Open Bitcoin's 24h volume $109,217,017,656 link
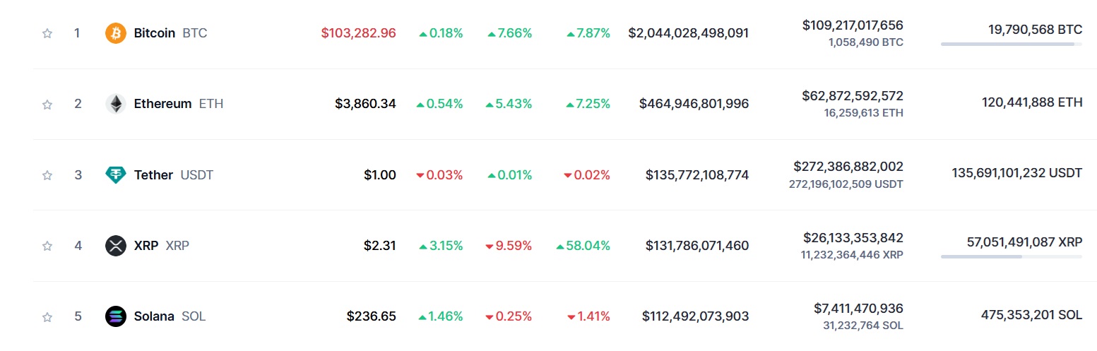1097x351 pixels. pos(853,25)
